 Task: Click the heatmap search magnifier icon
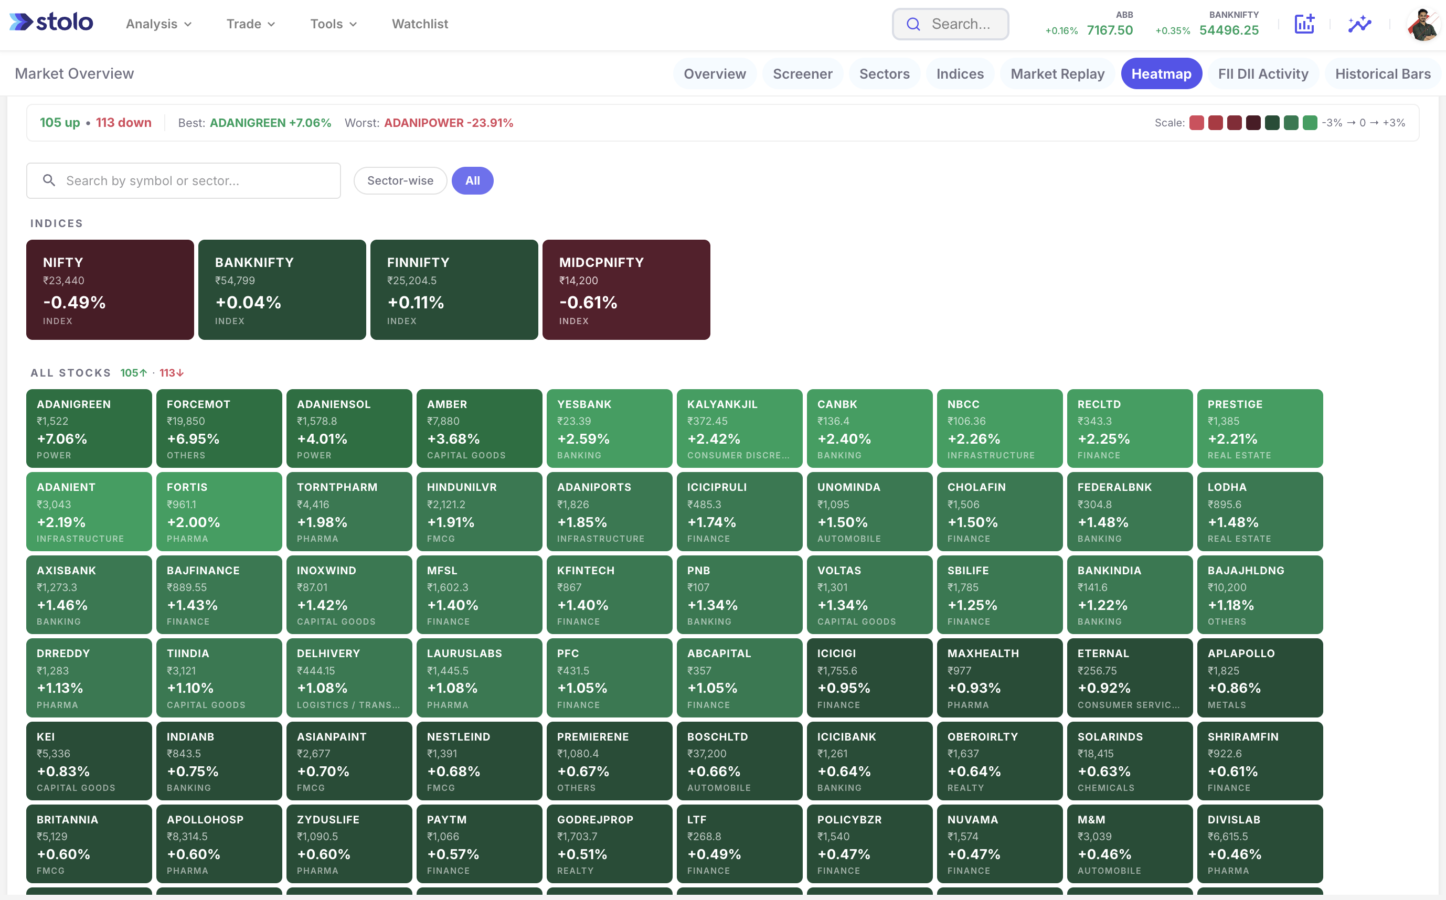click(49, 180)
